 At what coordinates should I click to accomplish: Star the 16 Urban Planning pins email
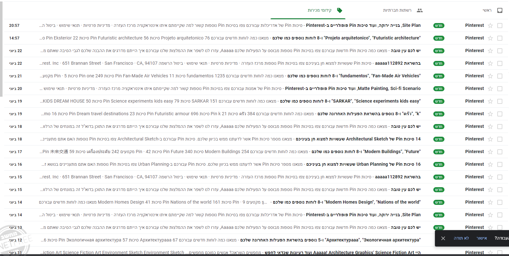pyautogui.click(x=490, y=164)
